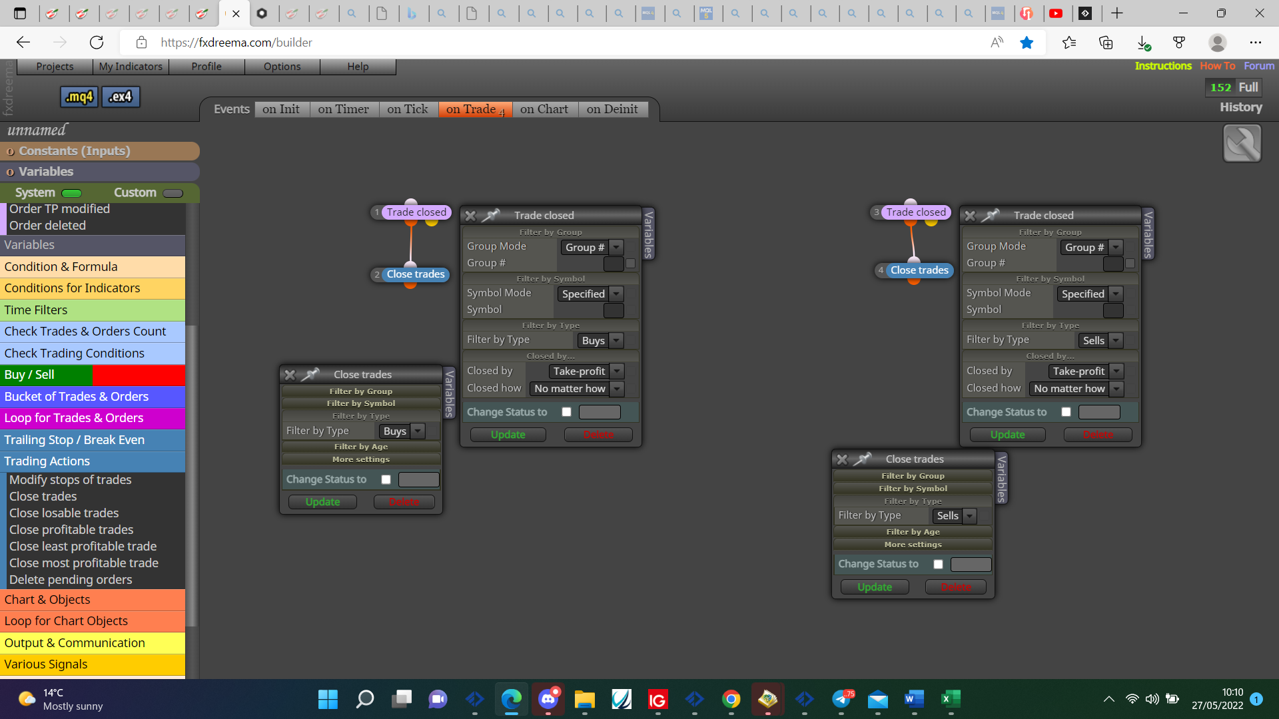Toggle Change Status to checkbox in left Close trades
The image size is (1279, 719).
pos(386,479)
